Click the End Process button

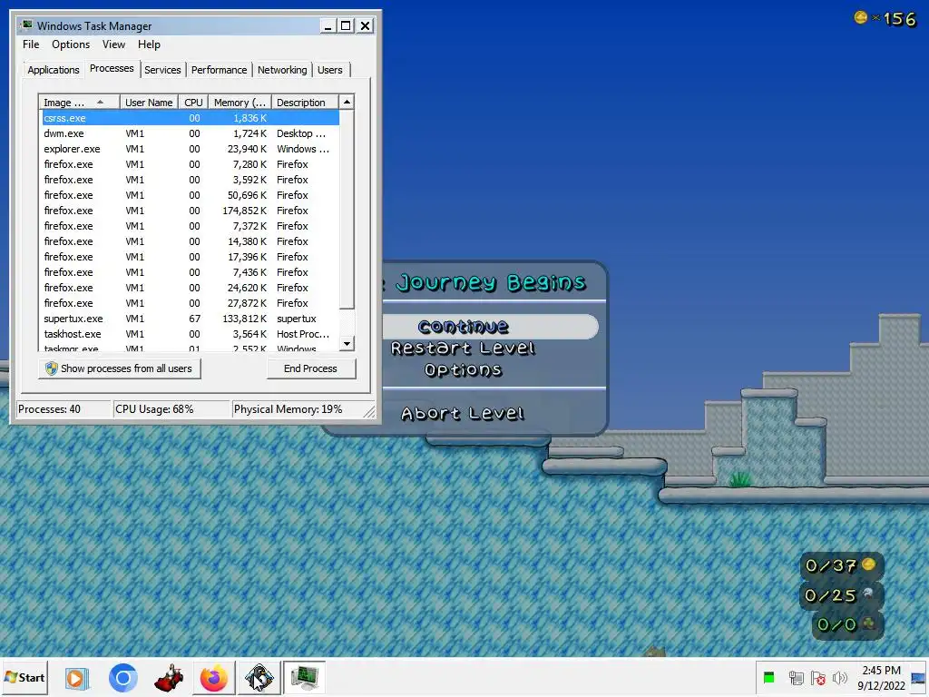(310, 368)
